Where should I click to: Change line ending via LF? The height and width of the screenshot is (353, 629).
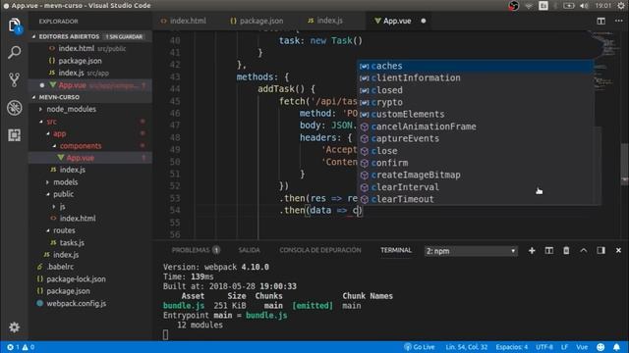click(x=564, y=347)
